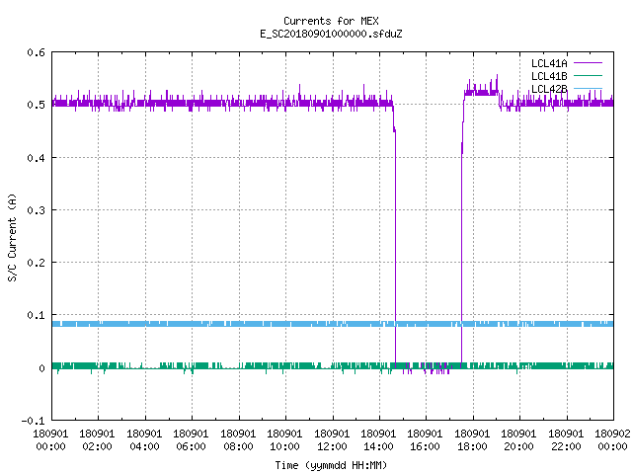The width and height of the screenshot is (632, 474).
Task: Click the blue LCL42B legend line sample
Action: click(588, 88)
